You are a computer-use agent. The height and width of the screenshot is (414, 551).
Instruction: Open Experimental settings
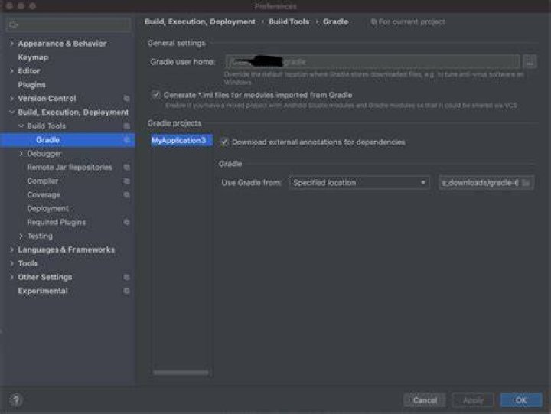43,291
